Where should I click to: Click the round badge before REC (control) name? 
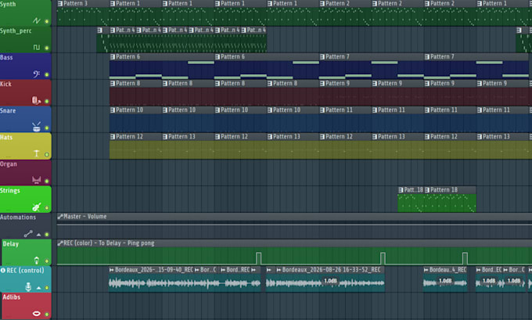[x=2, y=271]
